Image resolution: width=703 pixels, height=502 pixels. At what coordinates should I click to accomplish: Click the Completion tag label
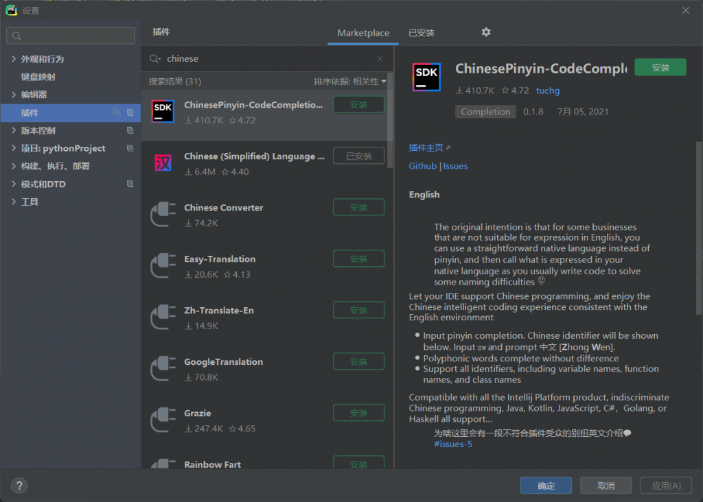point(485,112)
